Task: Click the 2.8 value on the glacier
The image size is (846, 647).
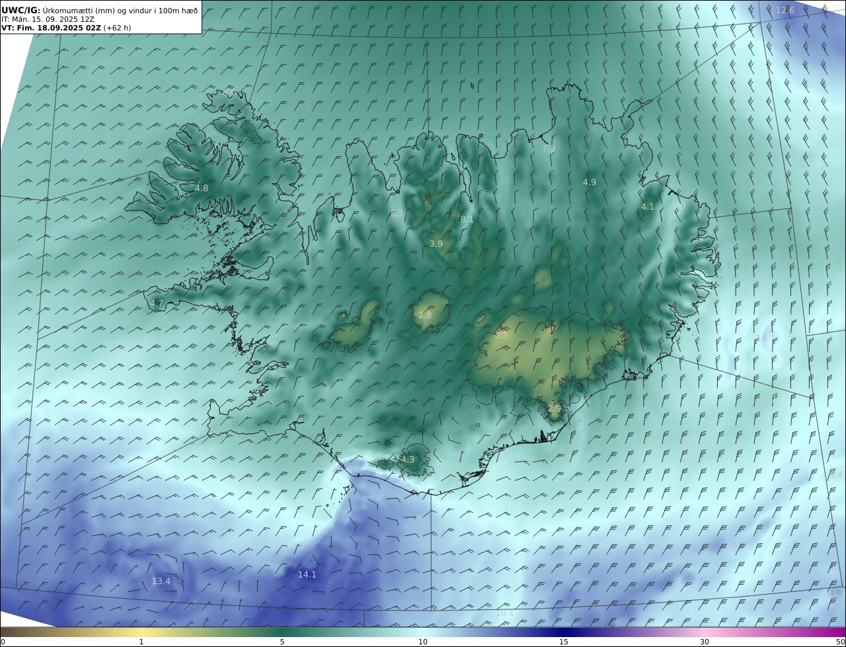Action: [x=425, y=316]
